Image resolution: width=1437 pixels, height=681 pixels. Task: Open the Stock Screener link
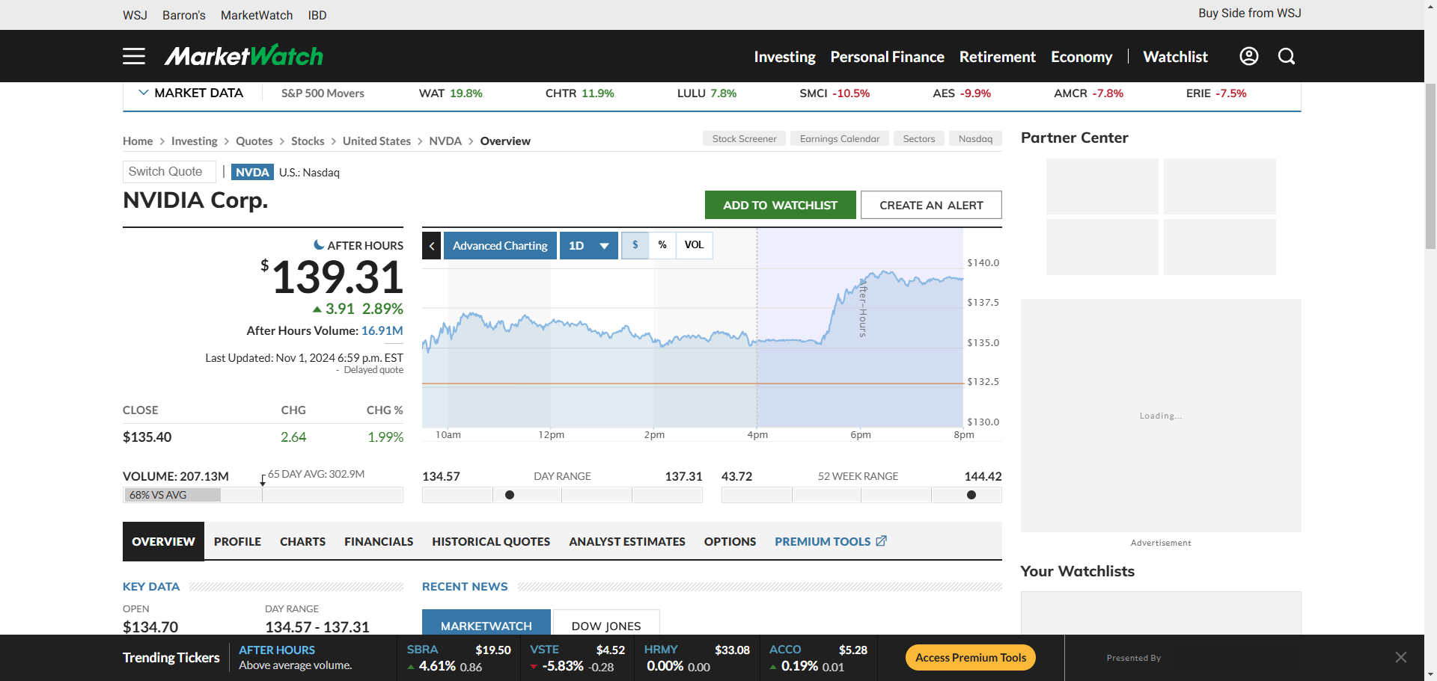(744, 138)
